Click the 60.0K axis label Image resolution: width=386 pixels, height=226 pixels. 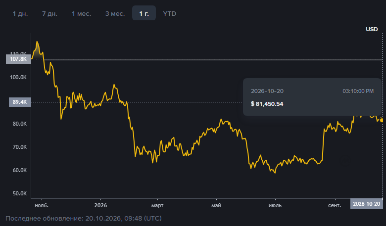(x=20, y=170)
